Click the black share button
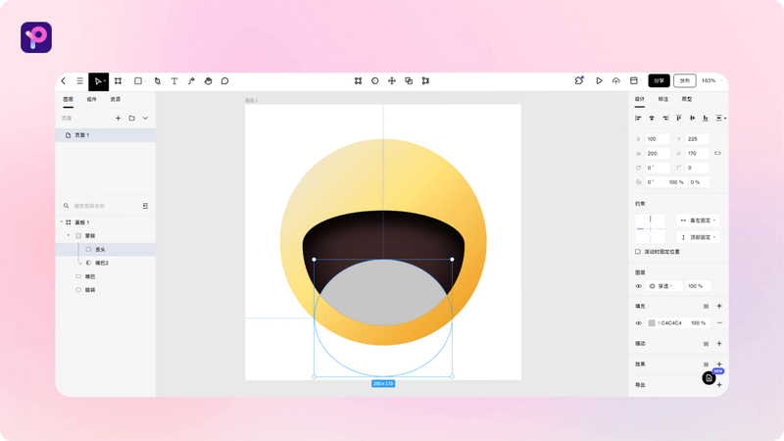The height and width of the screenshot is (441, 784). [659, 80]
